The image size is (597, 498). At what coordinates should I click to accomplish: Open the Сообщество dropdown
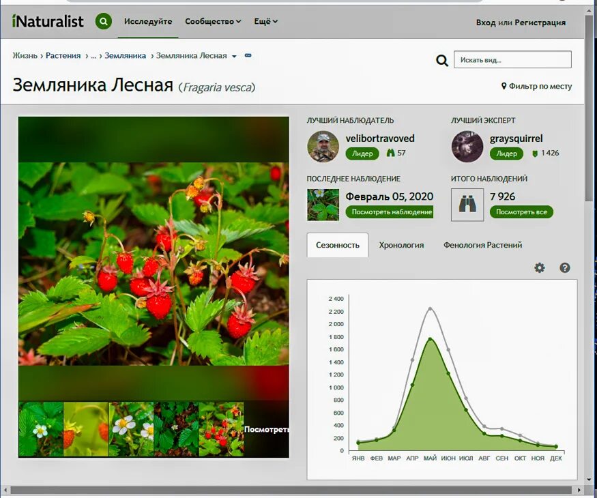tap(212, 20)
